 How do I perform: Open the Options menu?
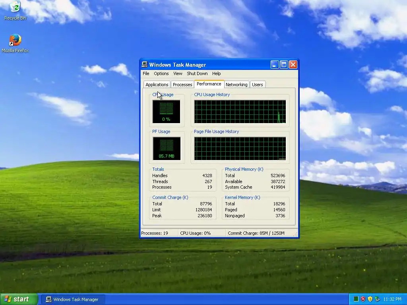point(161,73)
